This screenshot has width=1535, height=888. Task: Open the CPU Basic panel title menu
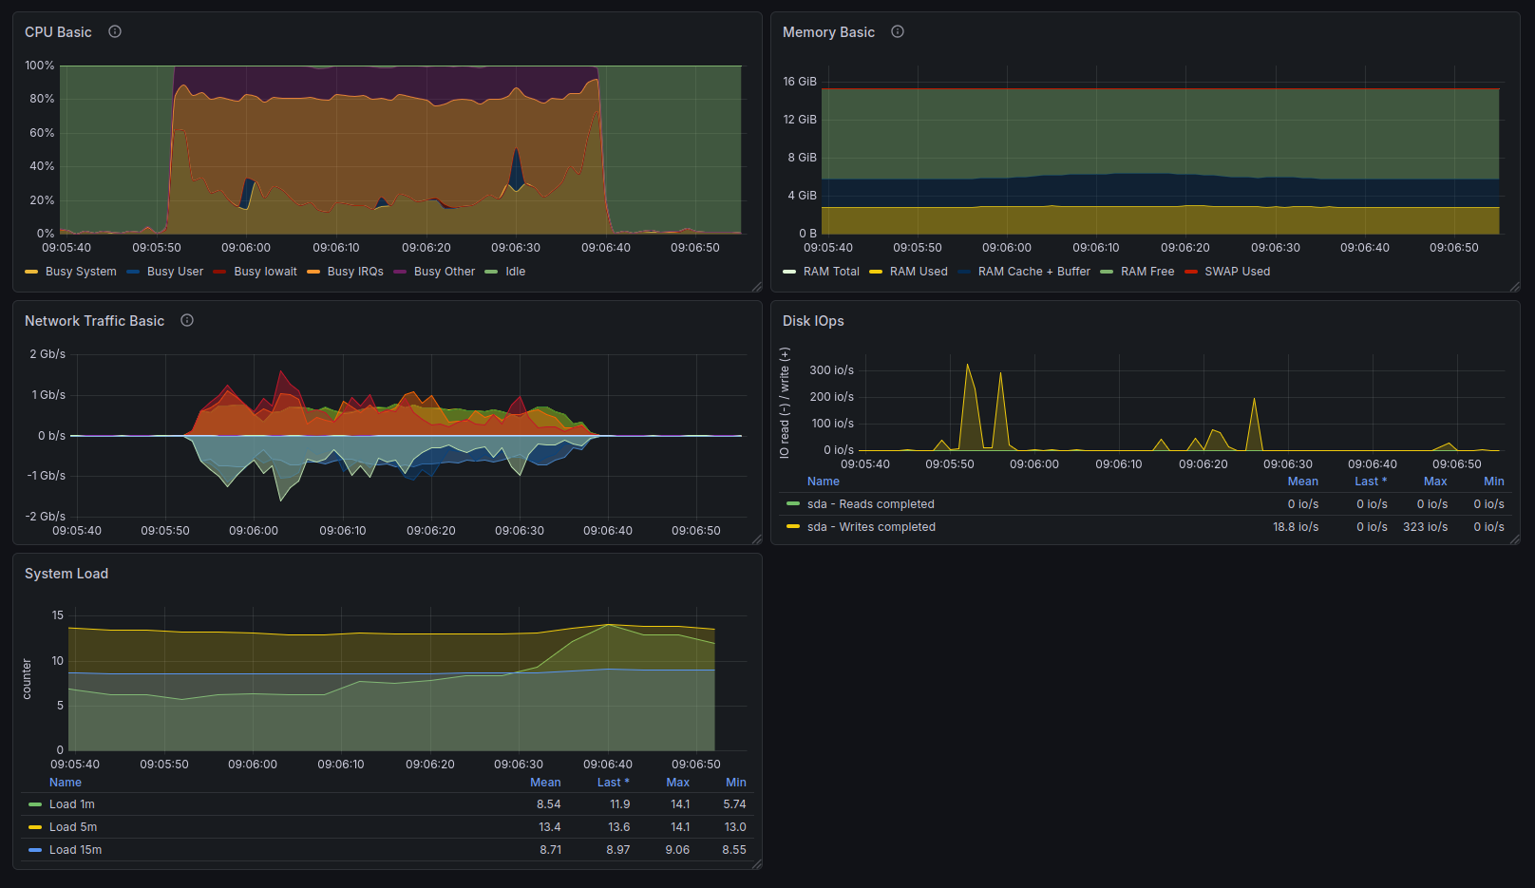58,32
